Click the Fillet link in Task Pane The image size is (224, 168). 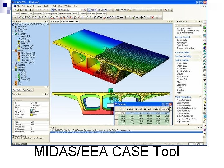(179, 82)
